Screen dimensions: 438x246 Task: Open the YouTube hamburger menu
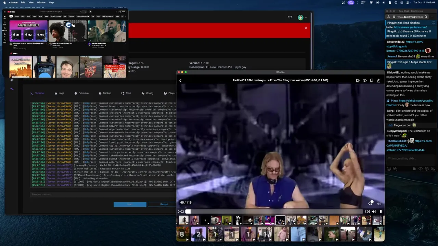pyautogui.click(x=4, y=12)
